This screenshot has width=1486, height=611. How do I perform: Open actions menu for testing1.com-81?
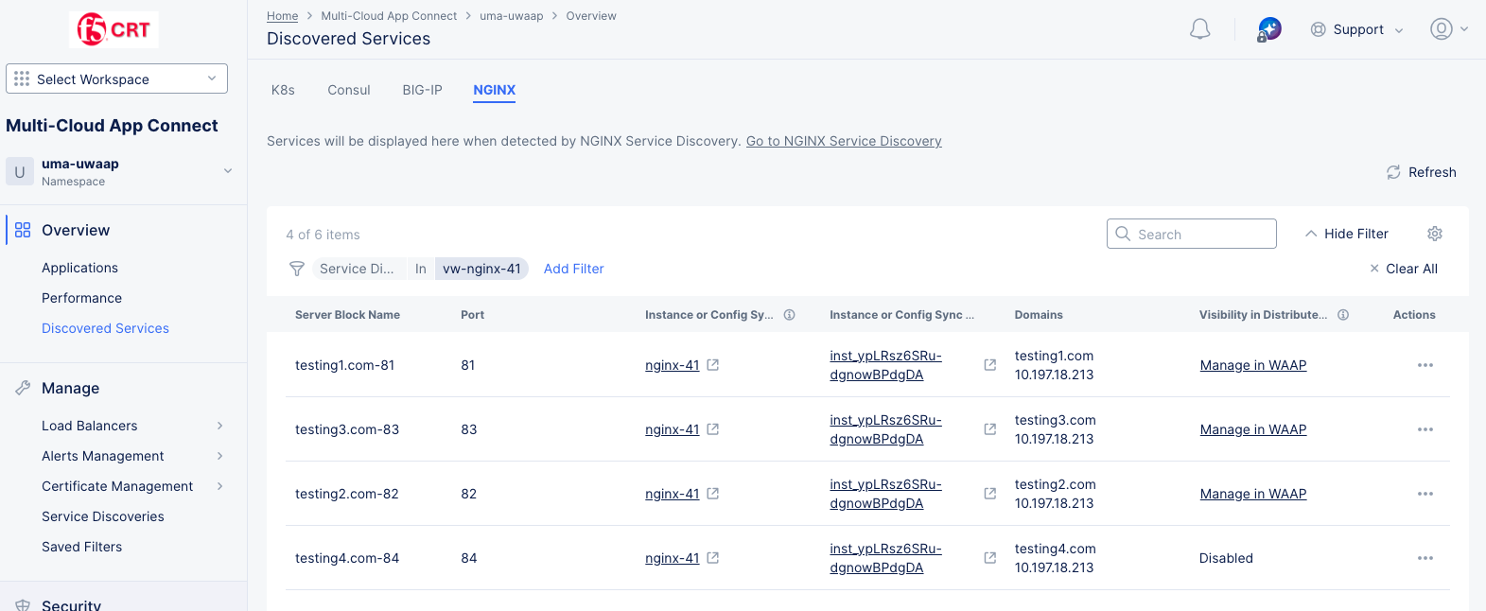(x=1425, y=365)
